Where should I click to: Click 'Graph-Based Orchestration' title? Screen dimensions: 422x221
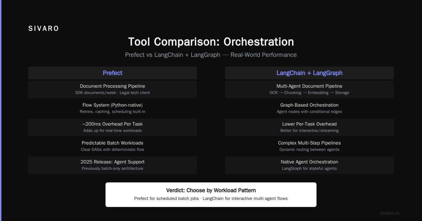[x=309, y=105]
